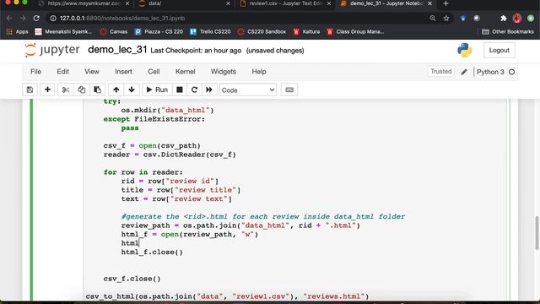Image resolution: width=540 pixels, height=304 pixels.
Task: Move selected cell down arrow
Action: [x=132, y=90]
